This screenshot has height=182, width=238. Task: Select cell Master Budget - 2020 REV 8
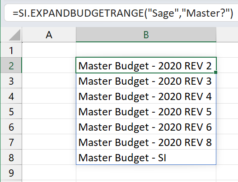[146, 142]
